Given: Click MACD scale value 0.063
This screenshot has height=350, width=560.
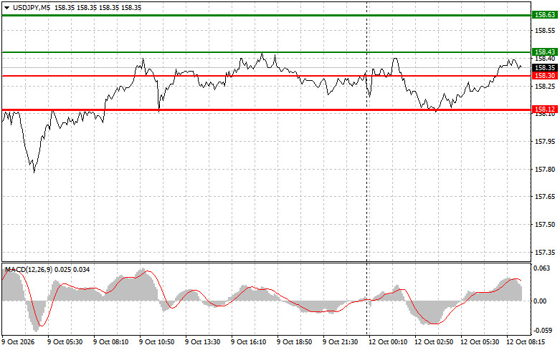Looking at the screenshot, I should click(x=542, y=268).
